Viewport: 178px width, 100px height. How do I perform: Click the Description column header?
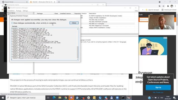[x=92, y=14]
